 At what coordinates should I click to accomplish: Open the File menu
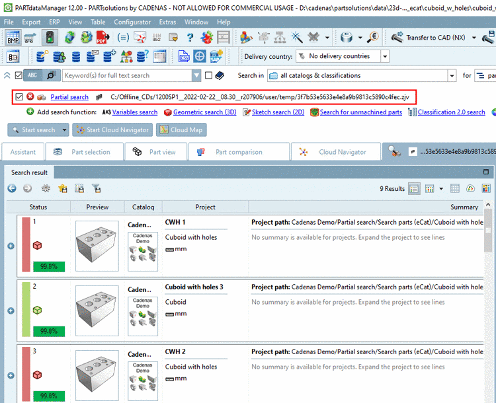tap(9, 22)
